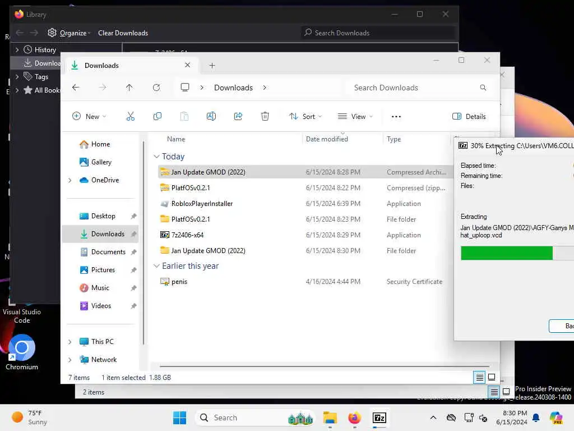The height and width of the screenshot is (431, 574).
Task: Click Search Downloads field in Library window
Action: click(x=378, y=33)
